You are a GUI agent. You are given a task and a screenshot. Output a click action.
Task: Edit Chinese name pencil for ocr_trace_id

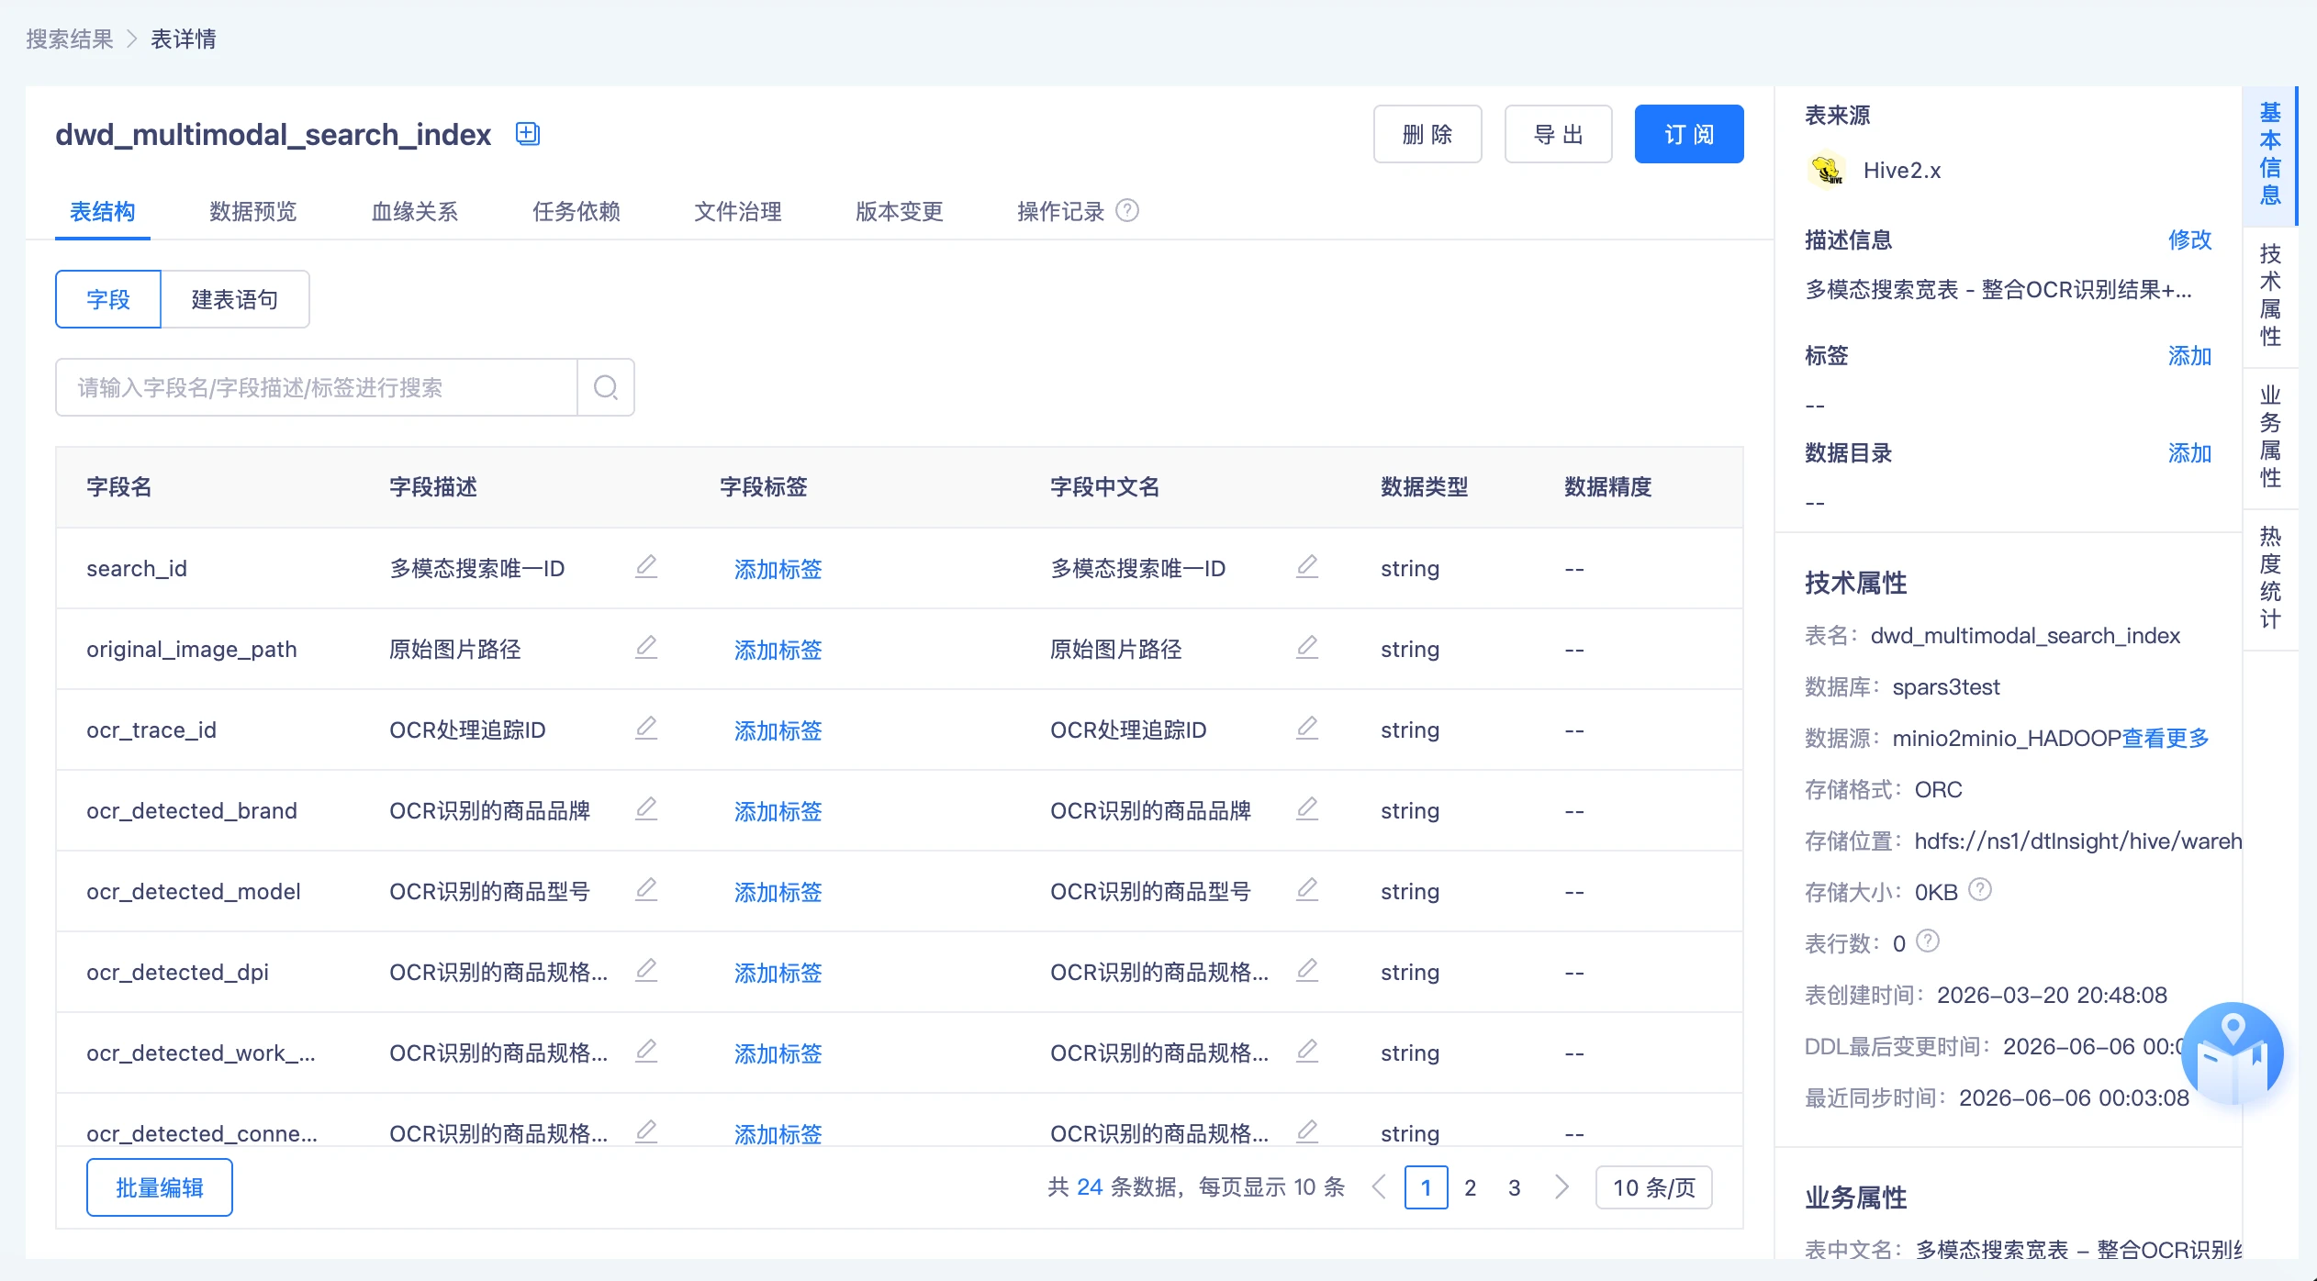coord(1307,728)
